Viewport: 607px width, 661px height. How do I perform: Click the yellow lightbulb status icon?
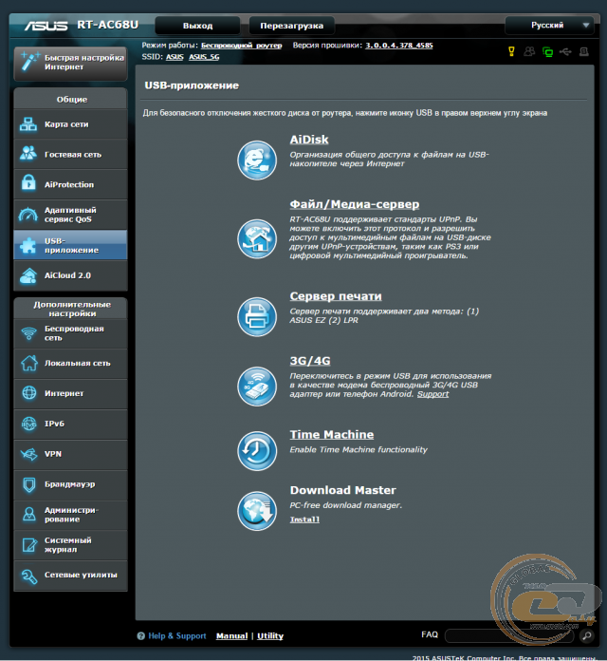pos(511,51)
